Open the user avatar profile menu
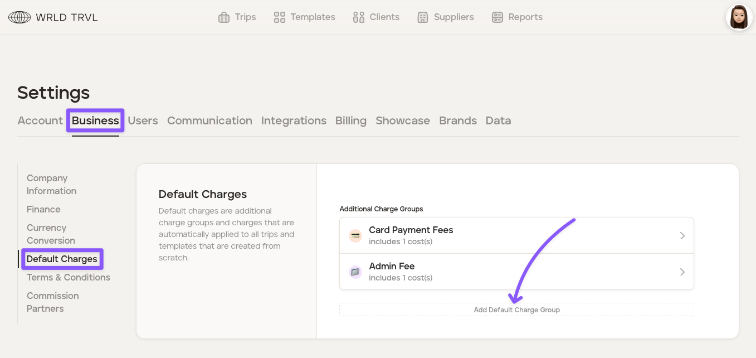This screenshot has width=756, height=358. tap(739, 17)
